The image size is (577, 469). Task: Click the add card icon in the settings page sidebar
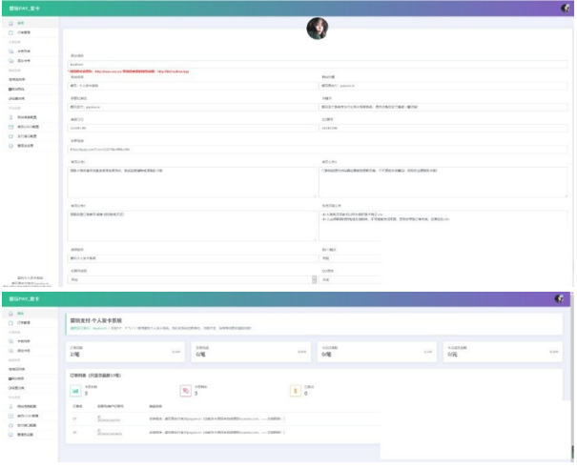[x=10, y=60]
